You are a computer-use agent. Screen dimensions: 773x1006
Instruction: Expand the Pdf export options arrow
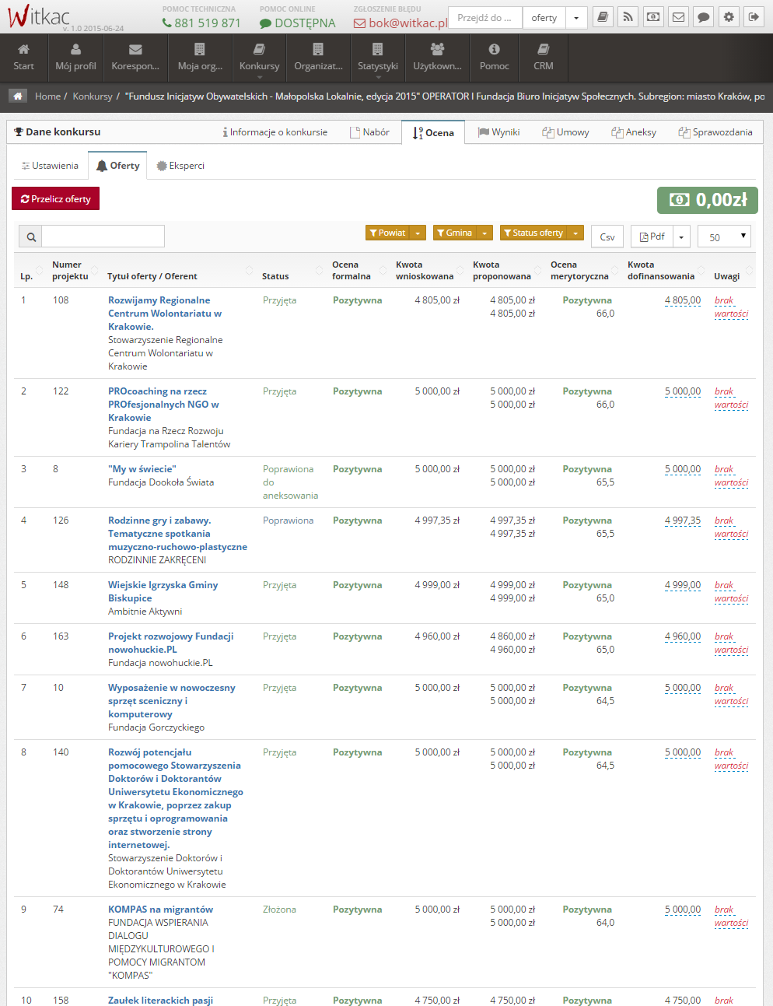click(x=681, y=237)
